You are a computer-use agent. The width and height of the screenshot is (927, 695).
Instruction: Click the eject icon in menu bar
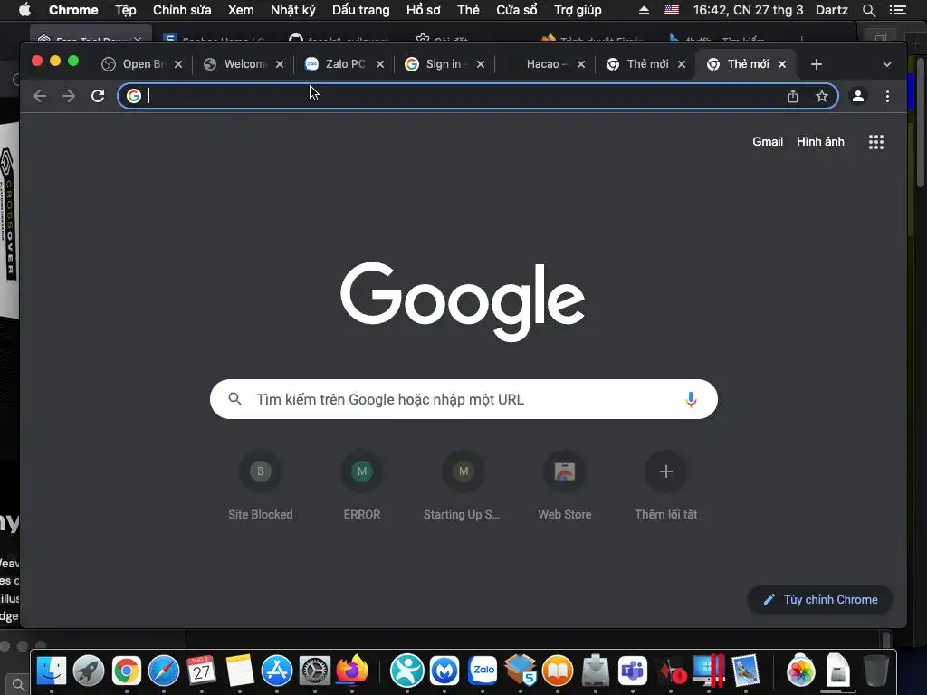click(x=644, y=10)
